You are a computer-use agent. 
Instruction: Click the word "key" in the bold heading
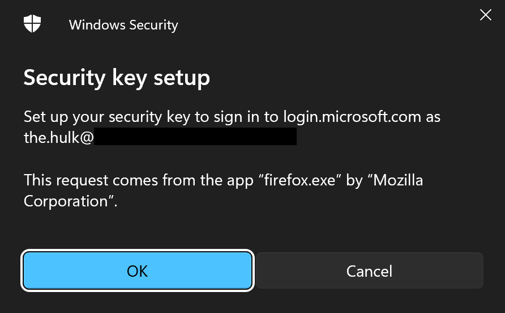128,77
